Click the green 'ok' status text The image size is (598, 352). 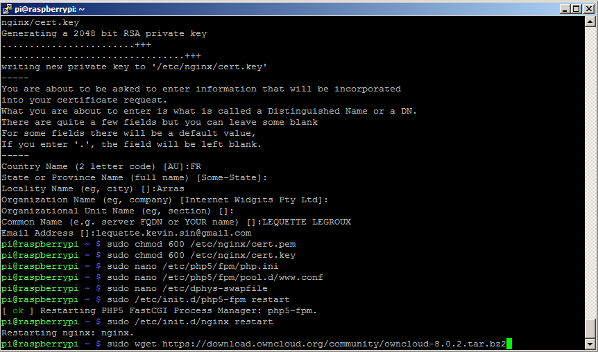[18, 311]
